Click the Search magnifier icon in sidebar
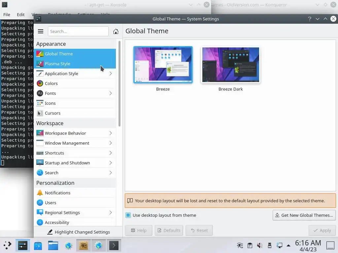This screenshot has width=338, height=253. click(40, 173)
